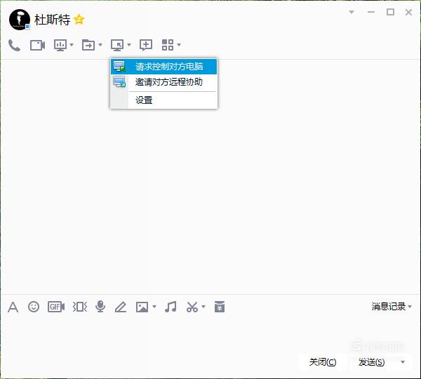Open the emoji picker
Image resolution: width=421 pixels, height=379 pixels.
[x=34, y=307]
